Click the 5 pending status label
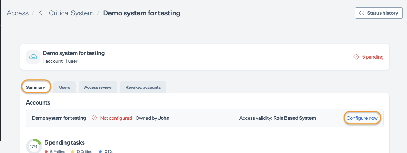The height and width of the screenshot is (153, 407). [x=373, y=57]
